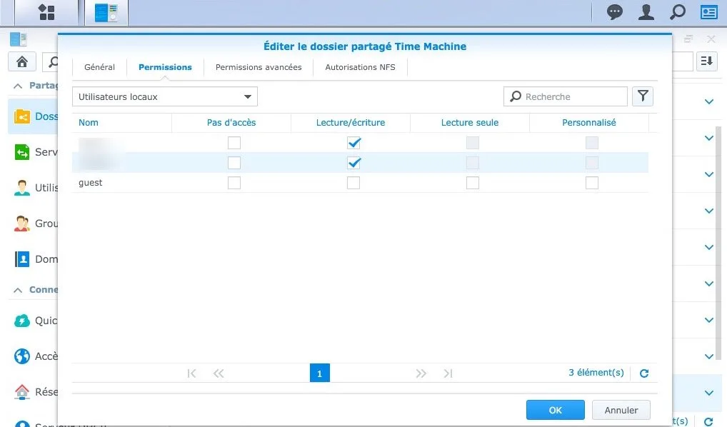Screen dimensions: 727x427
Task: Click the refresh icon beside 3 élément(s)
Action: tap(644, 373)
